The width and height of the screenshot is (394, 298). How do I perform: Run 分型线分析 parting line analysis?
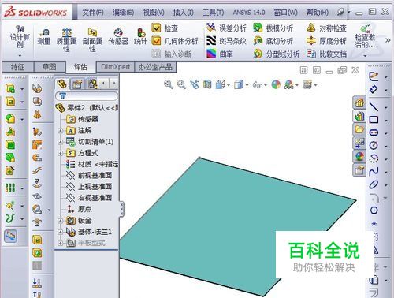277,54
